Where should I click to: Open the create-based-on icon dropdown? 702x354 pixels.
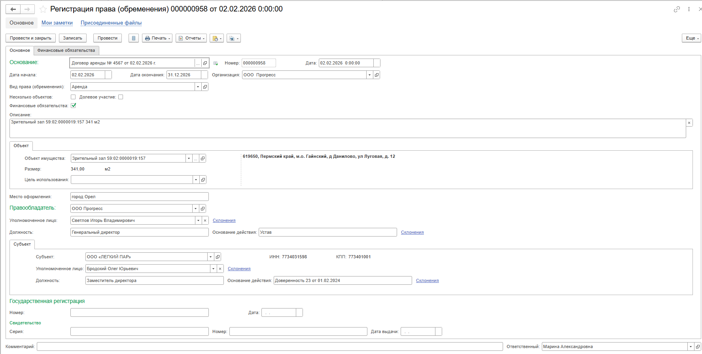217,38
